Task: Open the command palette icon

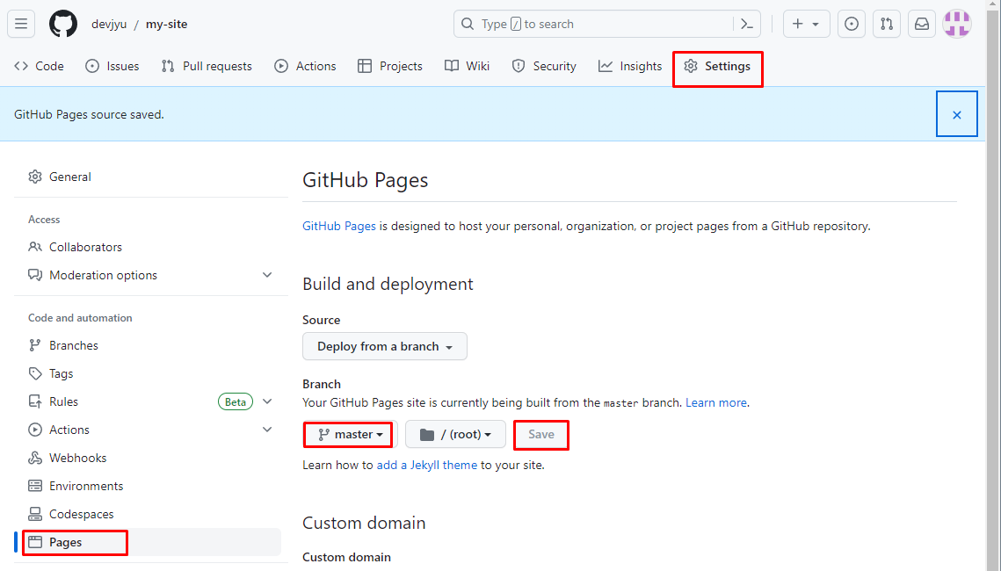Action: (x=747, y=24)
